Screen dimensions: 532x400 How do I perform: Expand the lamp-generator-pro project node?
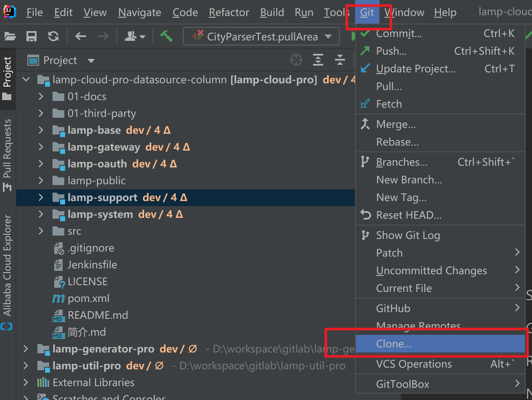(x=26, y=349)
